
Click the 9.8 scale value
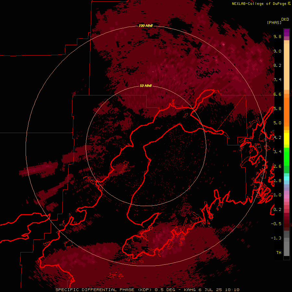point(277,36)
